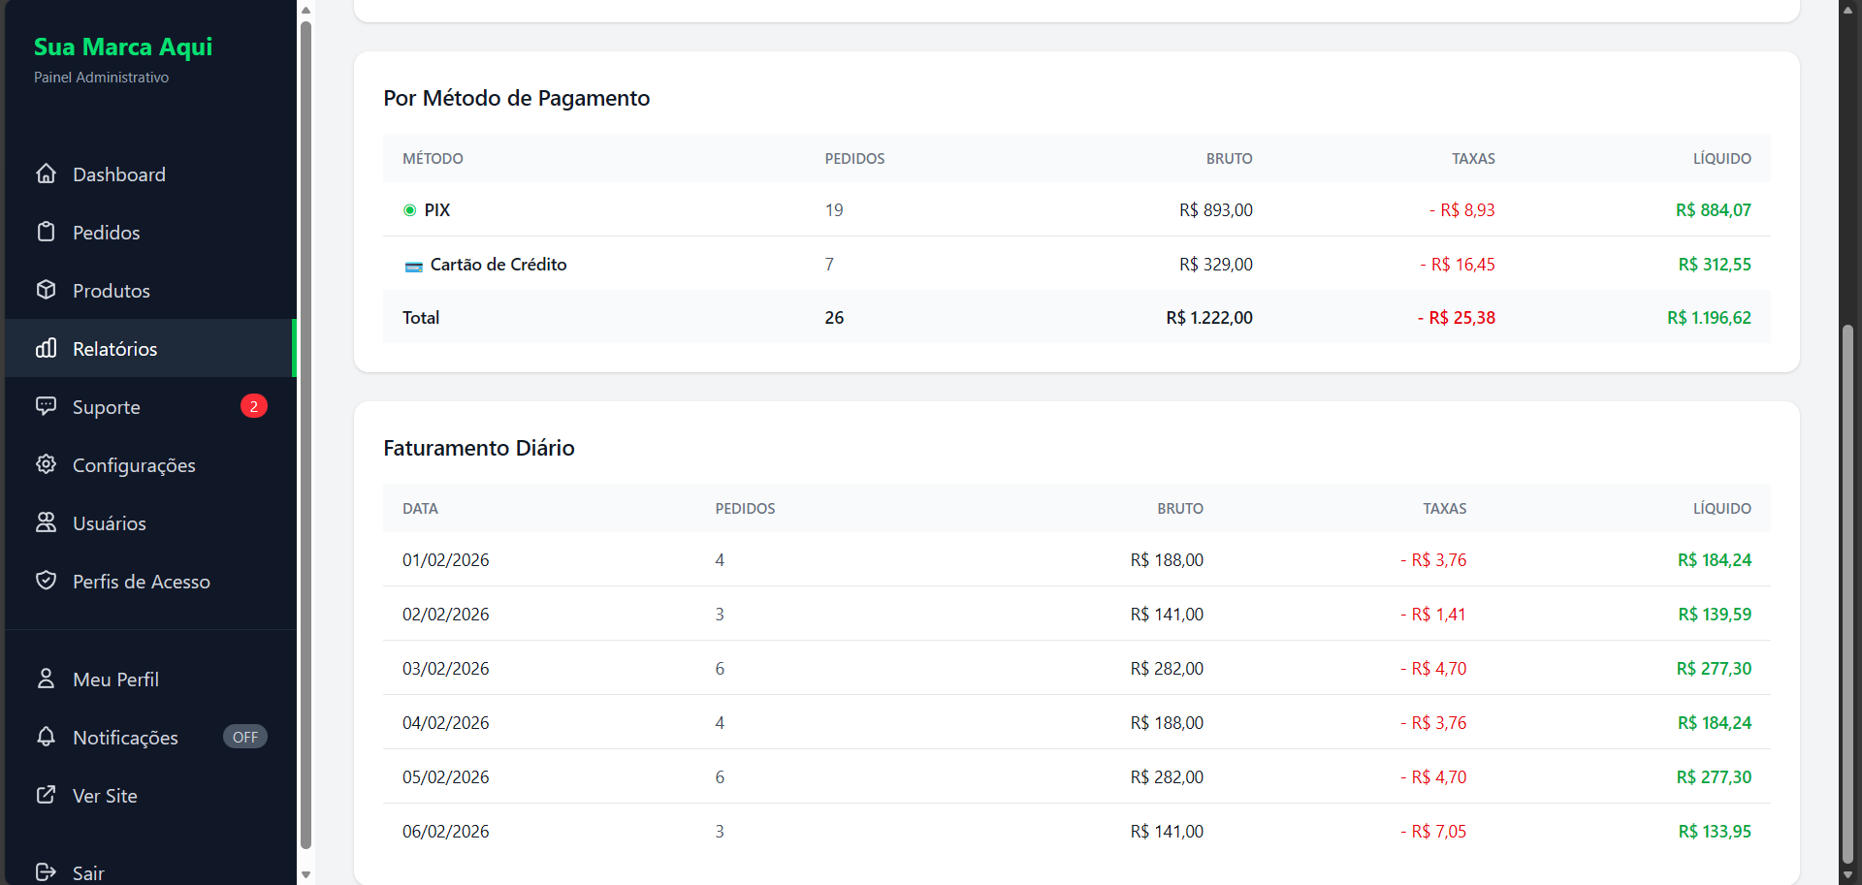Click the Relatórios bar chart icon
Image resolution: width=1862 pixels, height=885 pixels.
click(x=46, y=348)
